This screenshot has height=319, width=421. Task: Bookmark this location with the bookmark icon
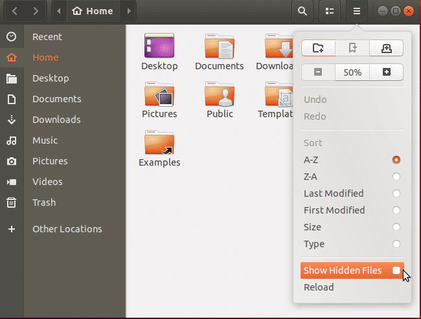352,48
